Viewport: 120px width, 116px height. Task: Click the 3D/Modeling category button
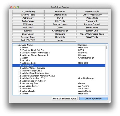point(28,11)
